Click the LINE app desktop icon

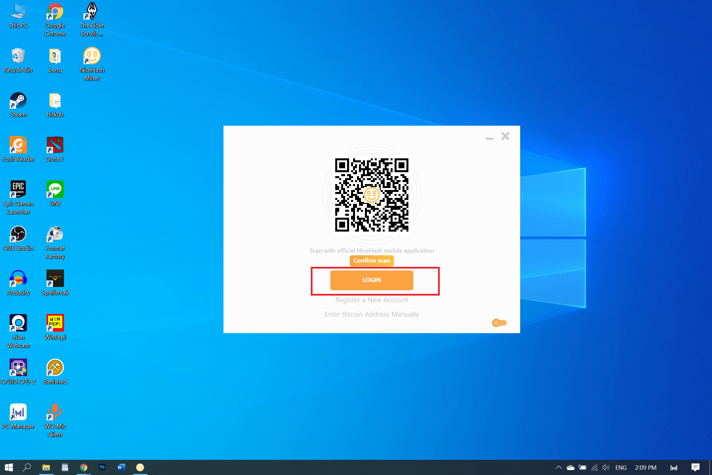pyautogui.click(x=55, y=190)
